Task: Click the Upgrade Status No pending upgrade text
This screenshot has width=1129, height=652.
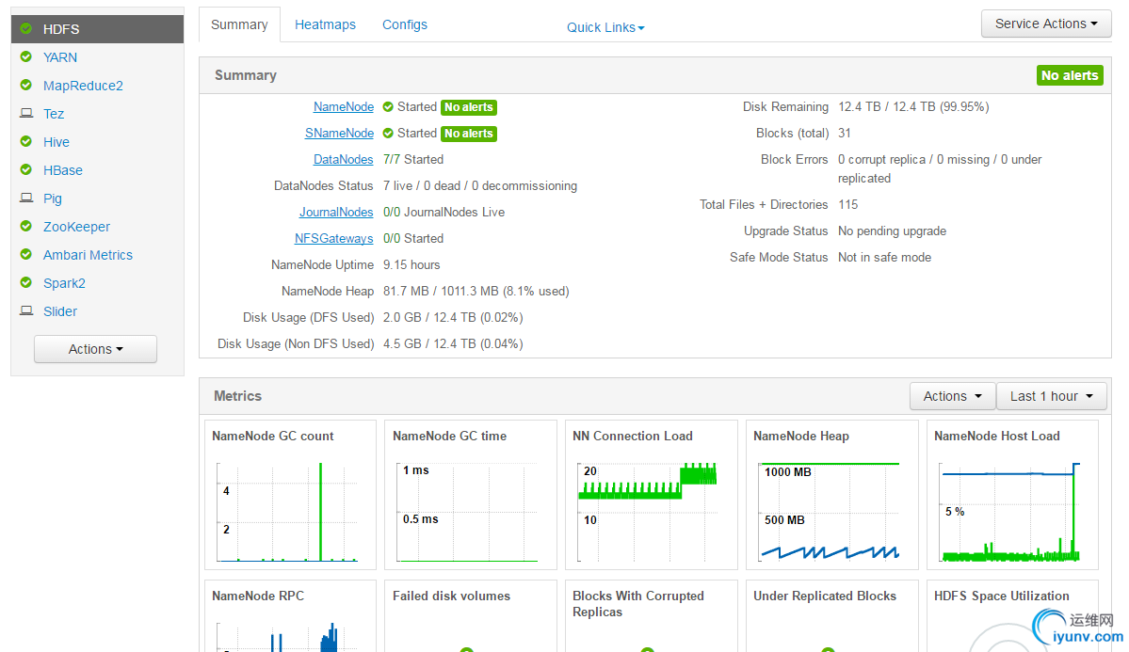Action: point(892,231)
